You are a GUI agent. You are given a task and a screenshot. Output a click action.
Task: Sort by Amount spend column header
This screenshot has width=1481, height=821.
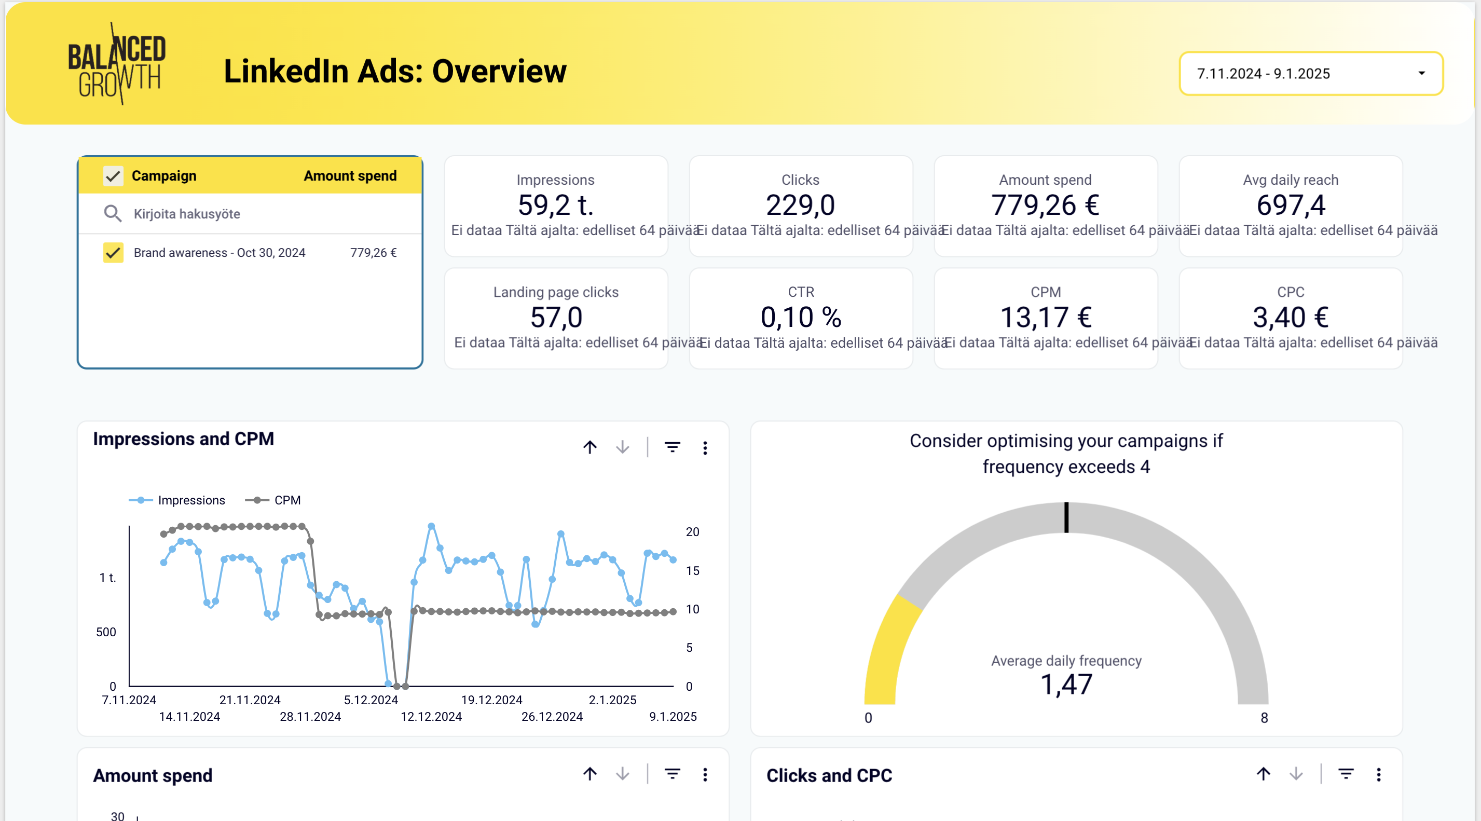tap(350, 176)
